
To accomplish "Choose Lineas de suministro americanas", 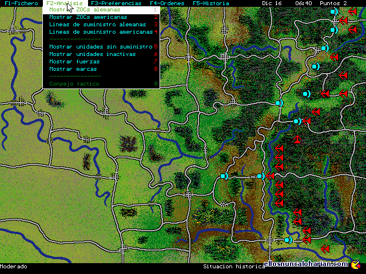I will point(101,32).
